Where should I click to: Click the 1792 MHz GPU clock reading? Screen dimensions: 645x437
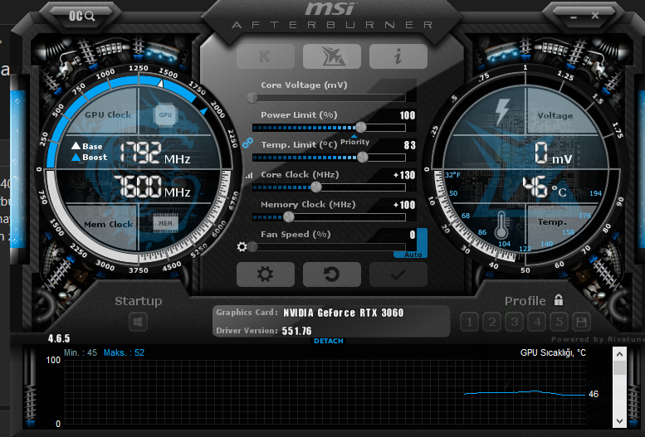point(154,153)
